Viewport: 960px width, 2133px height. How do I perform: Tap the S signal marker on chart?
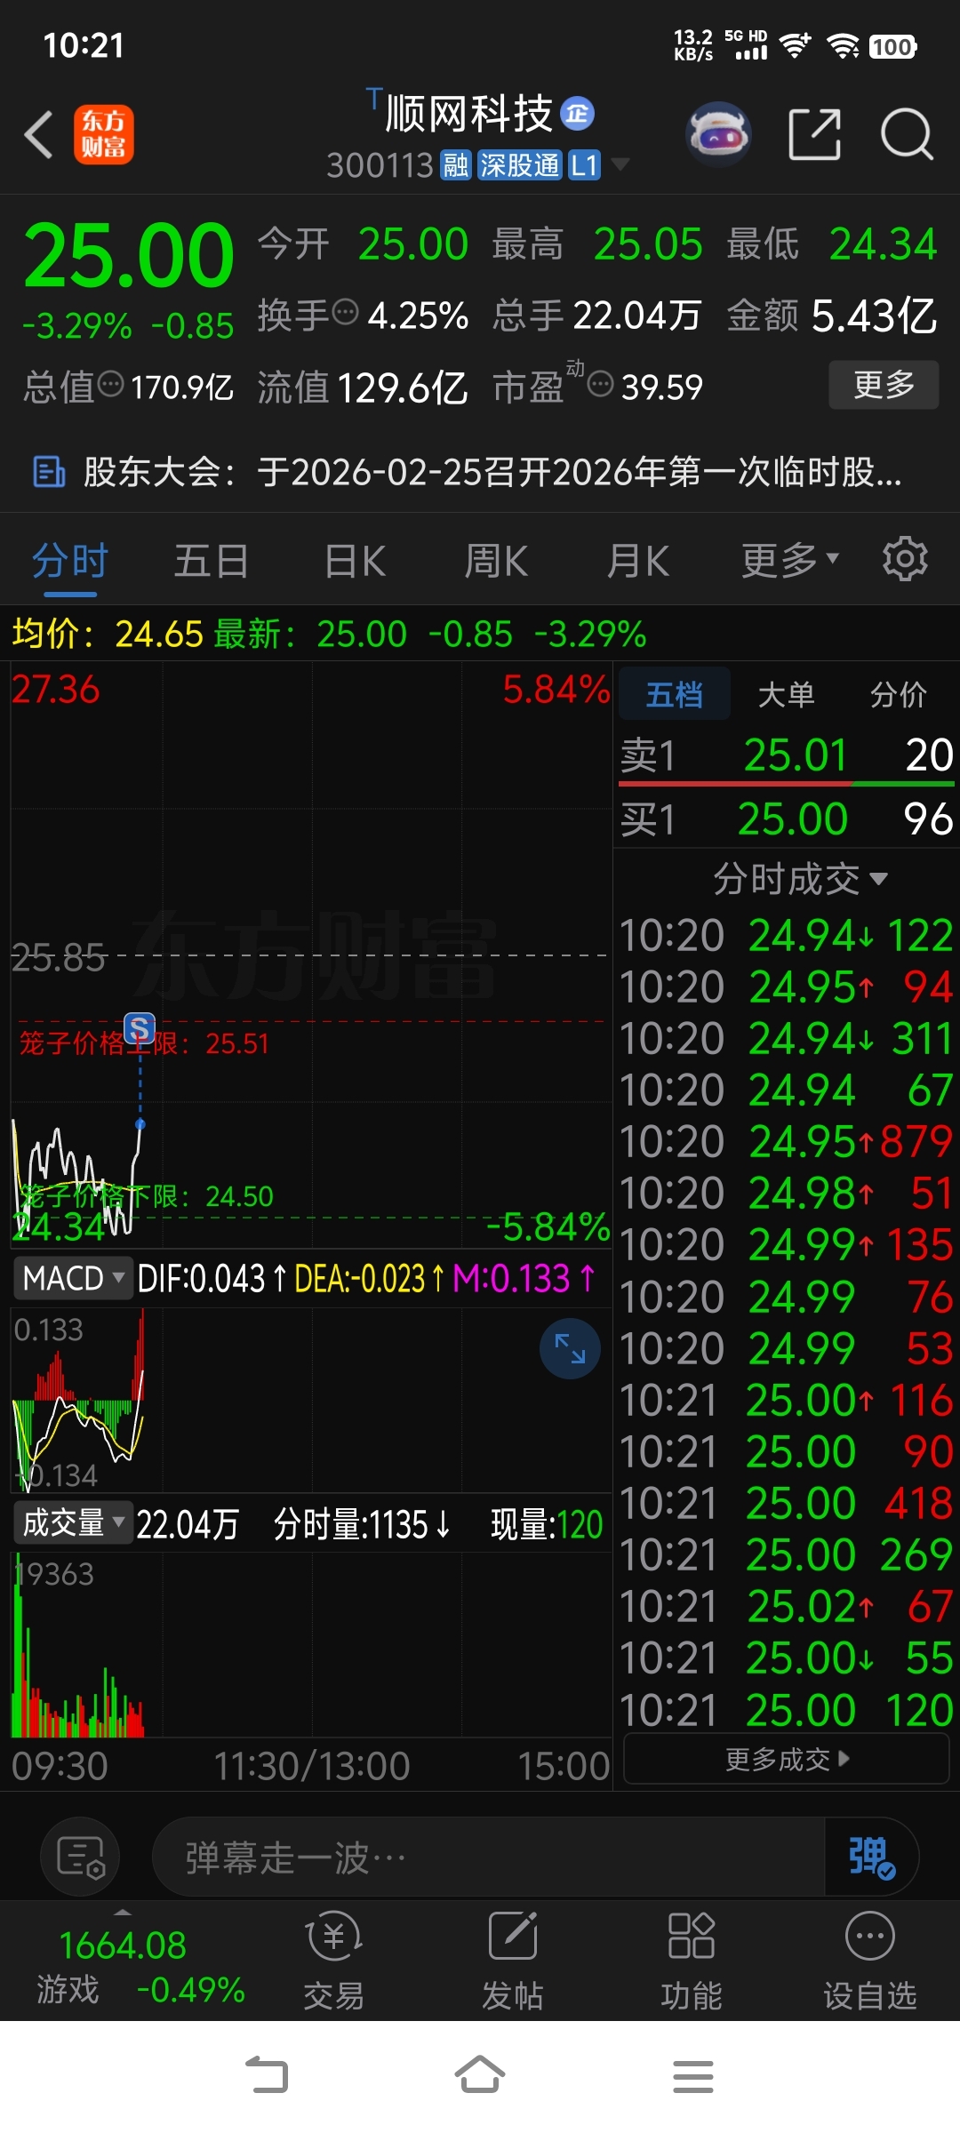click(x=140, y=1028)
